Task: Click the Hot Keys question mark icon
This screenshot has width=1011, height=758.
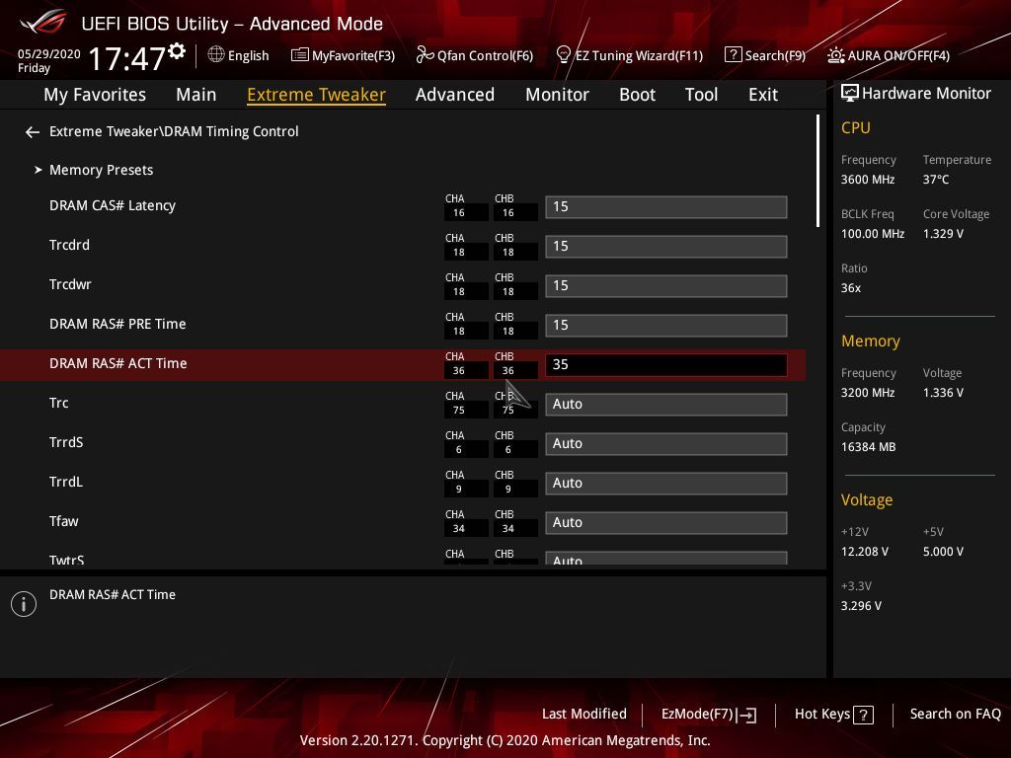Action: click(863, 715)
